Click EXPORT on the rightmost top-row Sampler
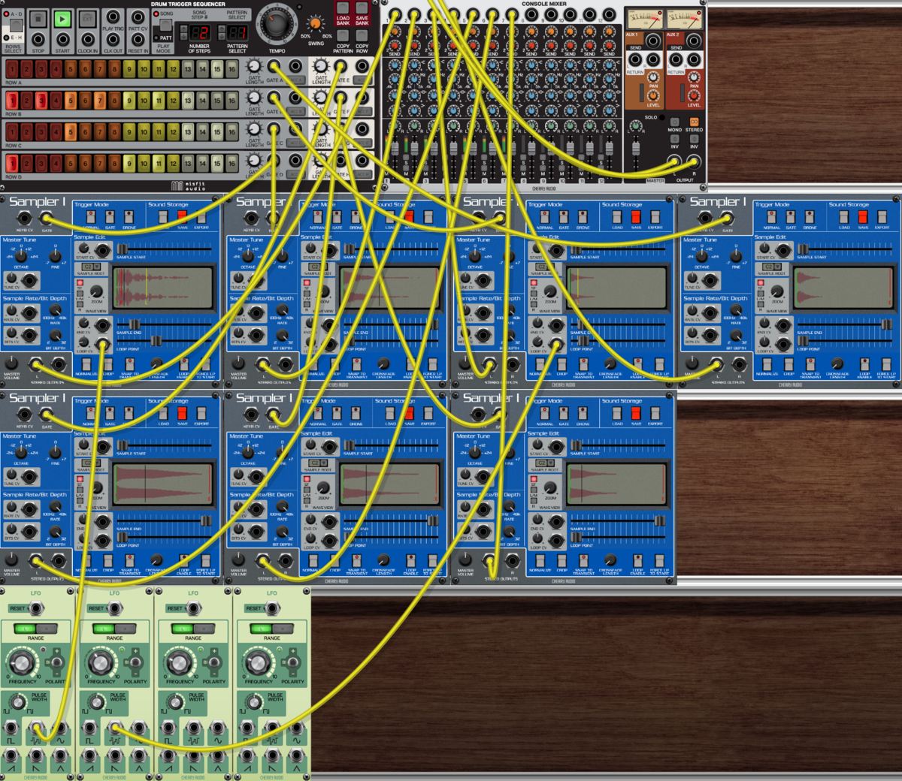The height and width of the screenshot is (781, 902). click(x=882, y=218)
